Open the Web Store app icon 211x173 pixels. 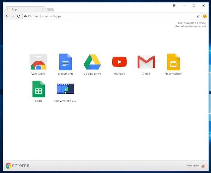point(38,62)
